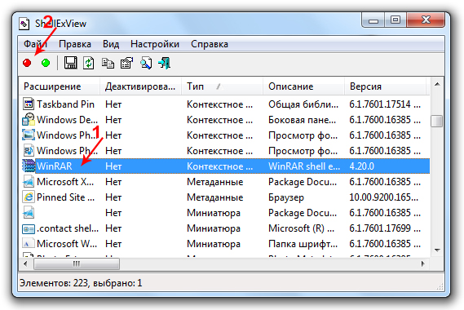
Task: Click the red Disable Selected Items button
Action: (x=27, y=63)
